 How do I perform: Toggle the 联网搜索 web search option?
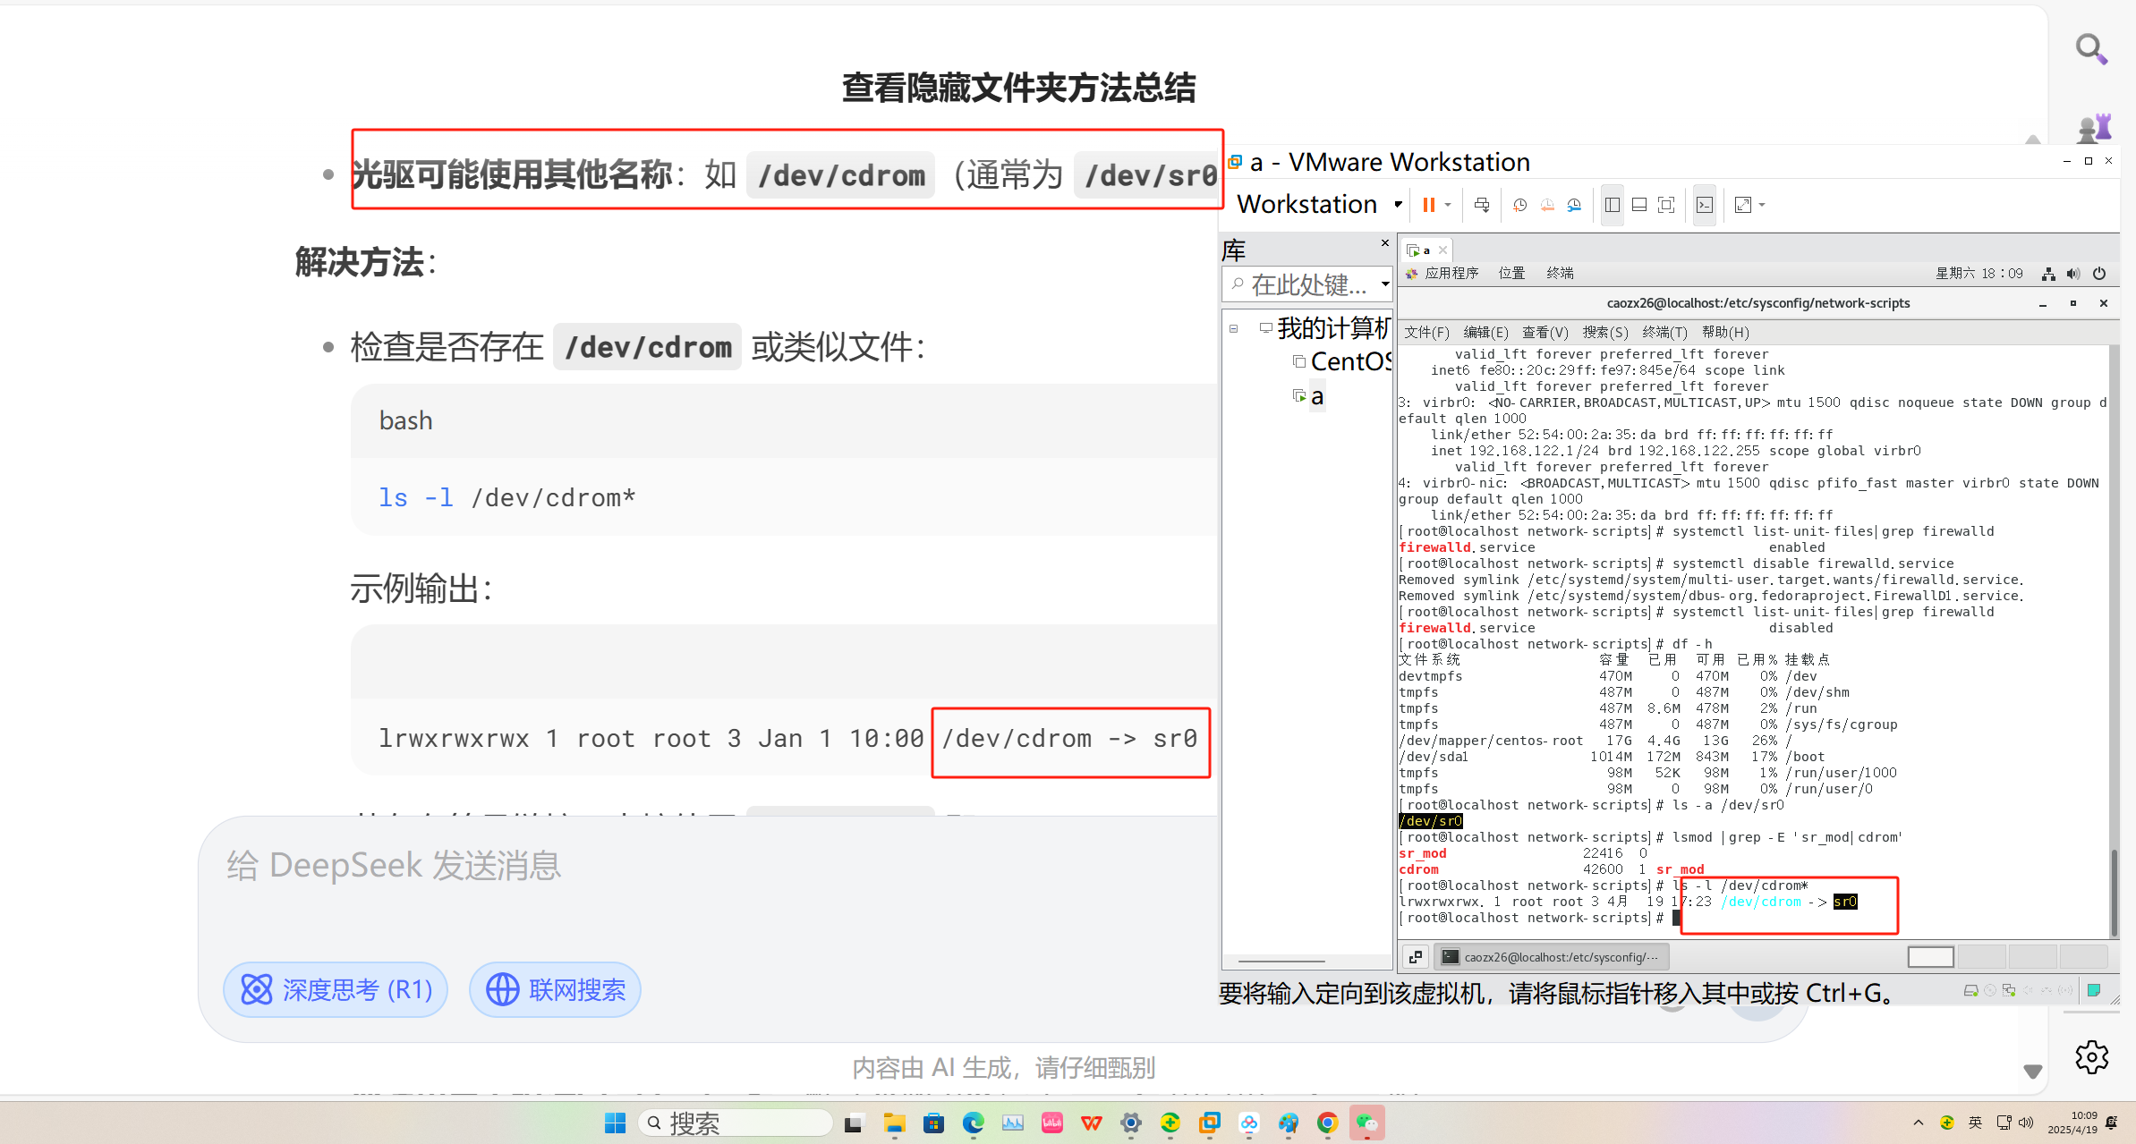point(555,989)
